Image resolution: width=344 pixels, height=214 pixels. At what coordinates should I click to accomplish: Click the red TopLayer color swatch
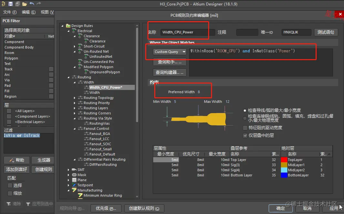284,160
